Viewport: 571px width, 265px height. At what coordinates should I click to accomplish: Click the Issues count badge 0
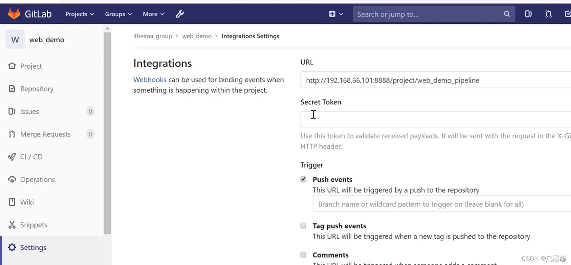90,111
